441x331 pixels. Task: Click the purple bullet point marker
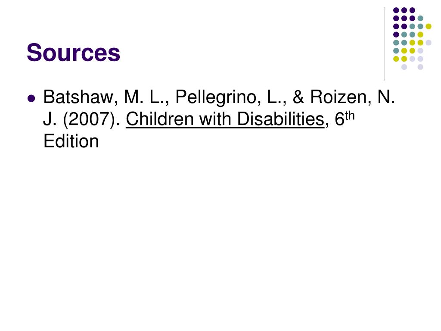pos(31,98)
